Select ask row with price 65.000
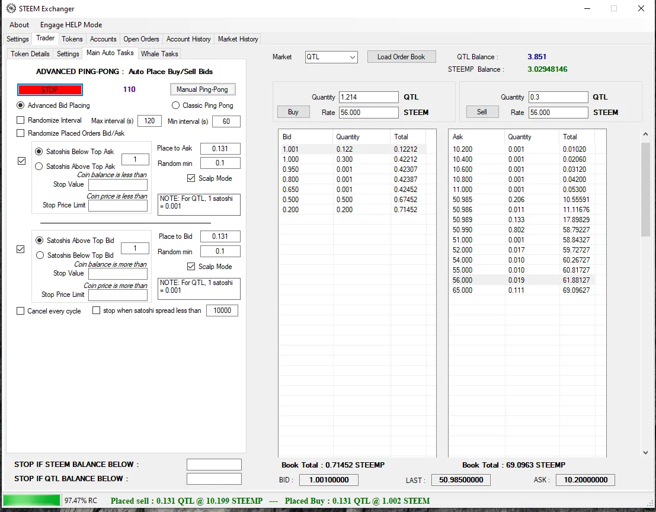The height and width of the screenshot is (512, 656). coord(522,290)
